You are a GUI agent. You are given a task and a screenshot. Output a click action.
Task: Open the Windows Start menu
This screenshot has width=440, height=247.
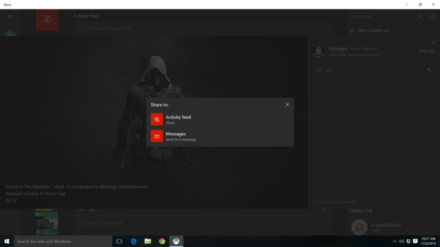tap(7, 241)
